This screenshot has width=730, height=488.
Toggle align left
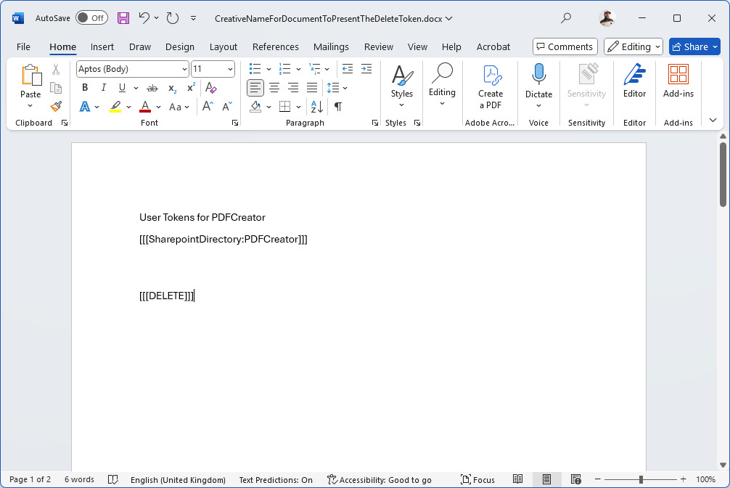point(255,88)
